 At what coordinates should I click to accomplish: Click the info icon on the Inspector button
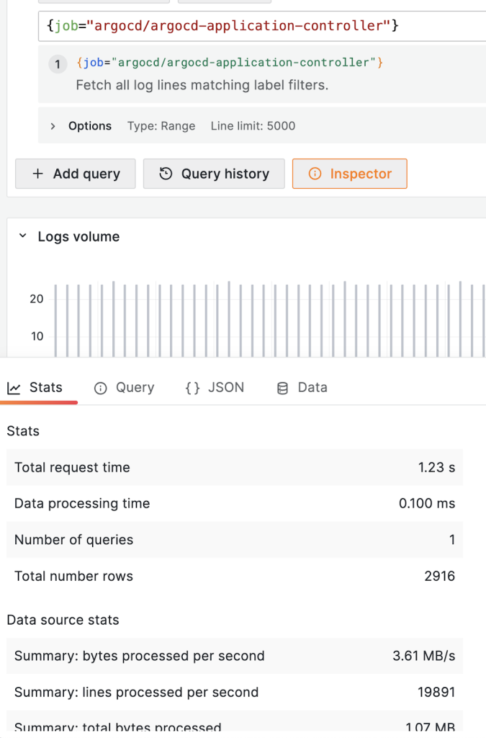(x=315, y=174)
